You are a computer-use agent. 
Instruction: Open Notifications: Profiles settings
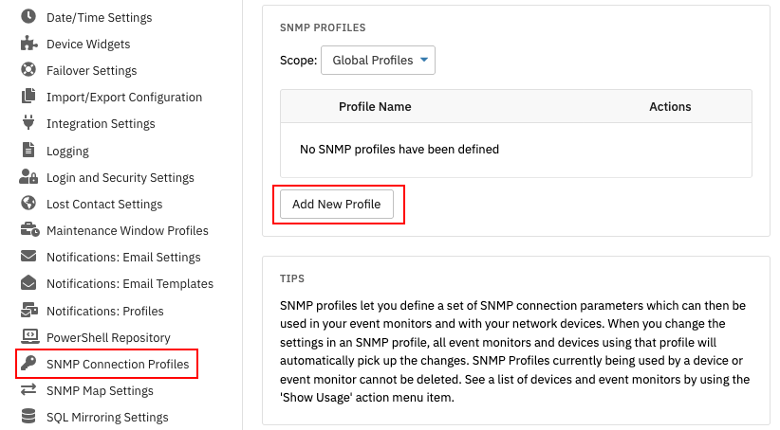(105, 311)
